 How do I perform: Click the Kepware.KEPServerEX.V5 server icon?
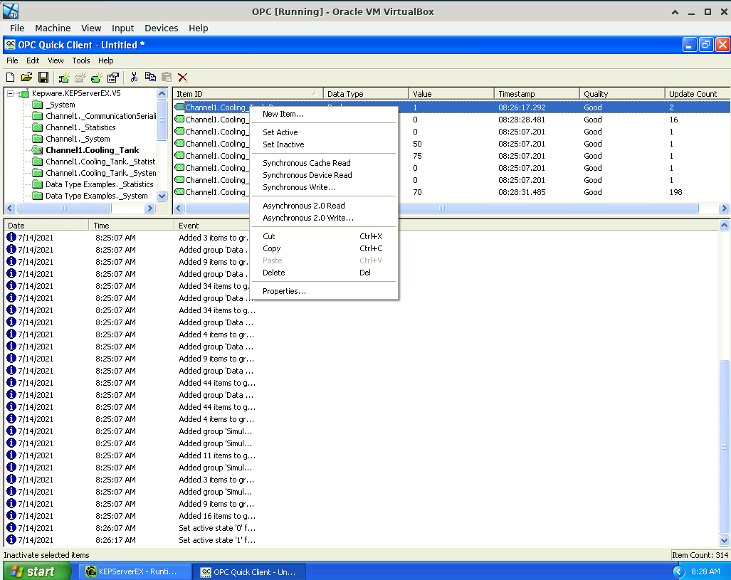pyautogui.click(x=25, y=93)
